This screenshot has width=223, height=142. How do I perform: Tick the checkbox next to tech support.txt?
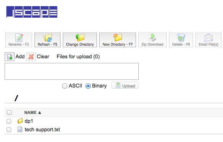coord(9,130)
